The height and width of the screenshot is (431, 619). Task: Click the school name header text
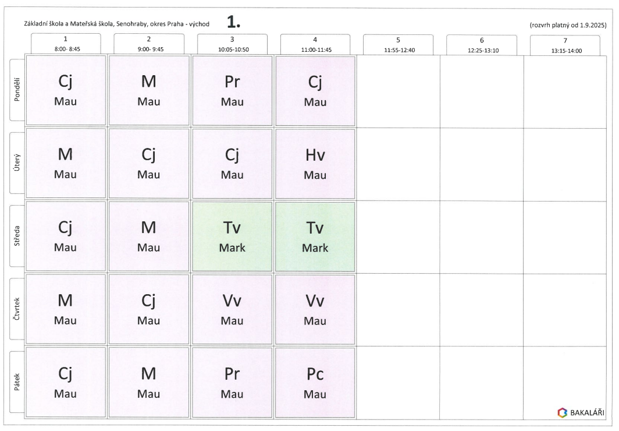[x=116, y=24]
